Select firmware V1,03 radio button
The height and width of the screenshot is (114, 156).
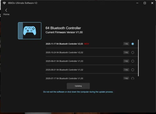pos(133,61)
